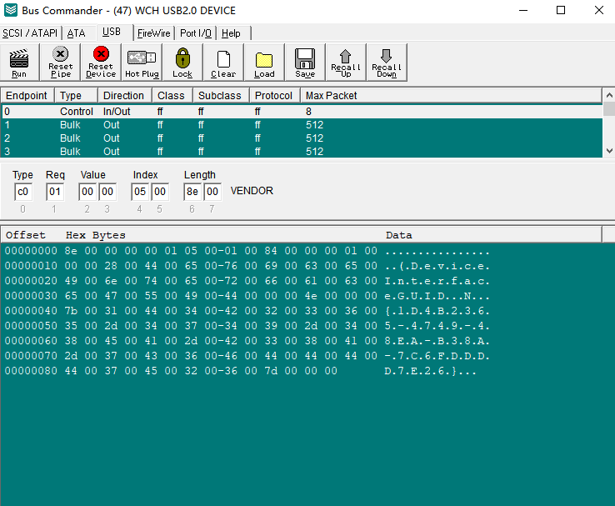Click the second Value byte field
Screen dimensions: 615x506
point(107,192)
